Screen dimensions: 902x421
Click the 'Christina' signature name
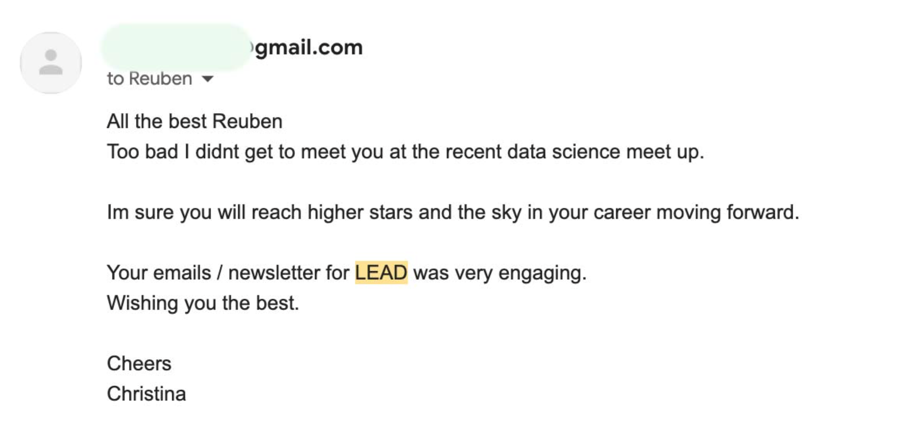pyautogui.click(x=146, y=393)
